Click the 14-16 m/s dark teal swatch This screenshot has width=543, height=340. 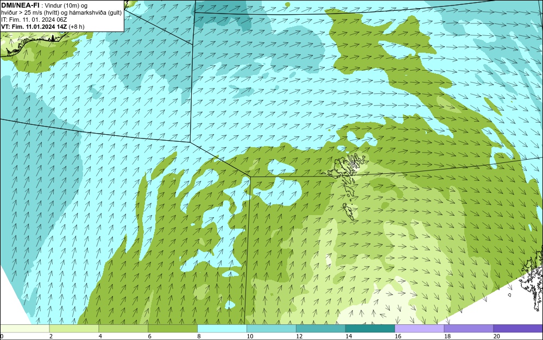point(370,328)
